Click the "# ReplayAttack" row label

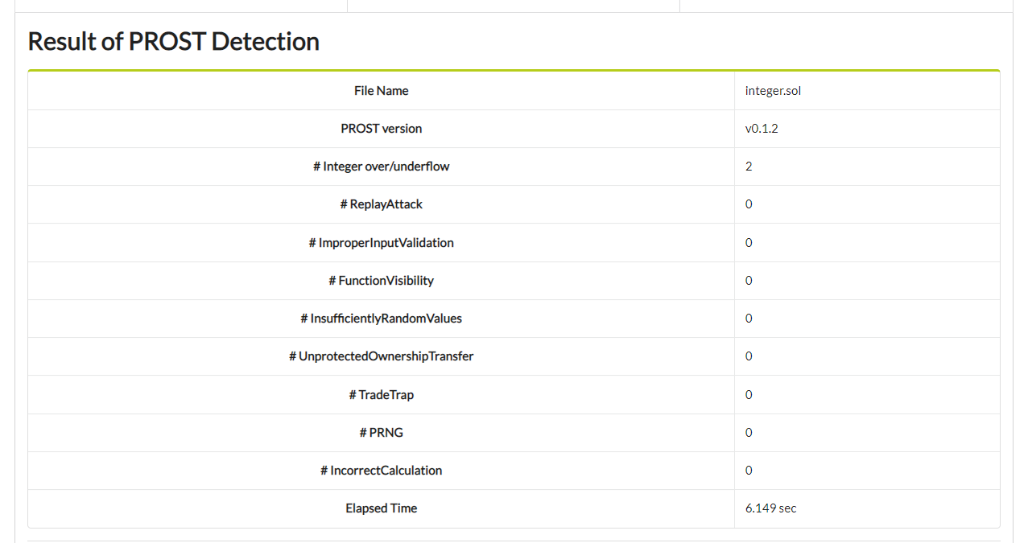[381, 204]
